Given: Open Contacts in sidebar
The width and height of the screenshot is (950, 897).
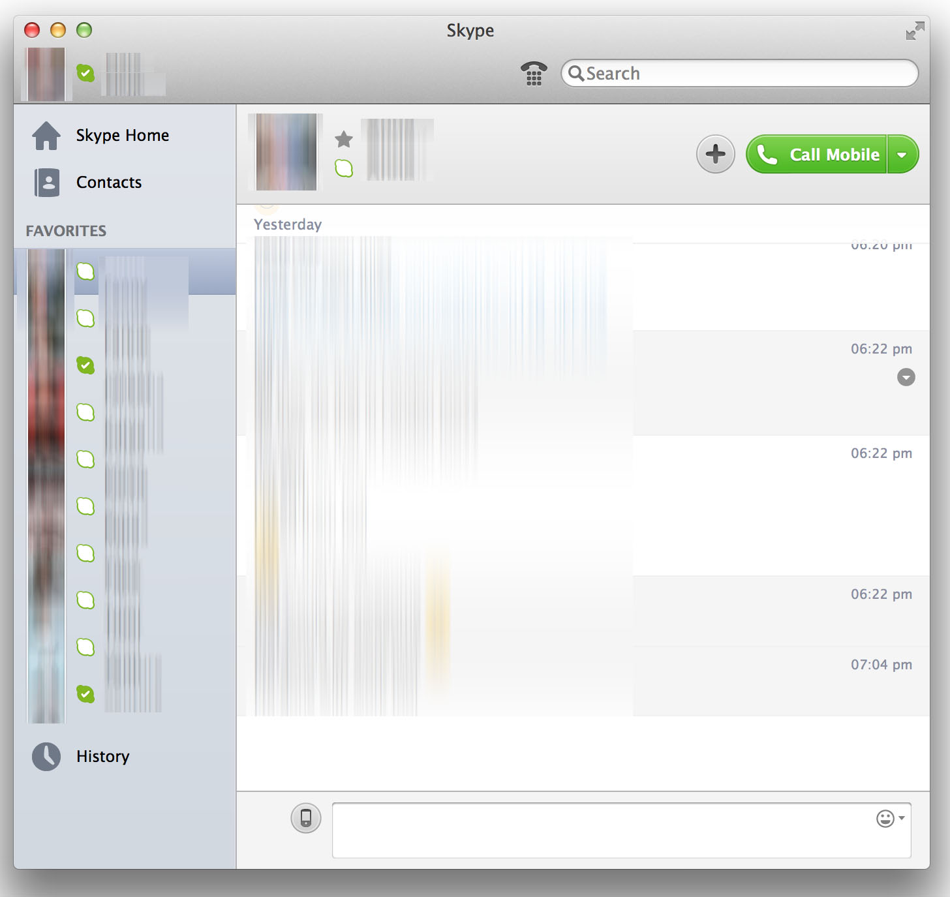Looking at the screenshot, I should 125,183.
